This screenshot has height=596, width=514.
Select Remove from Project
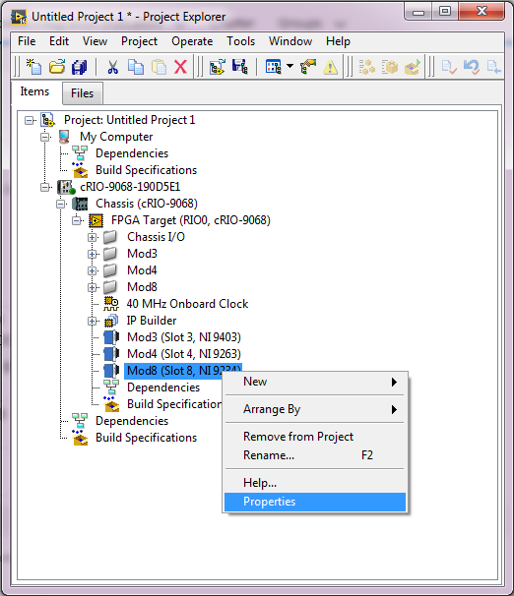pos(315,437)
